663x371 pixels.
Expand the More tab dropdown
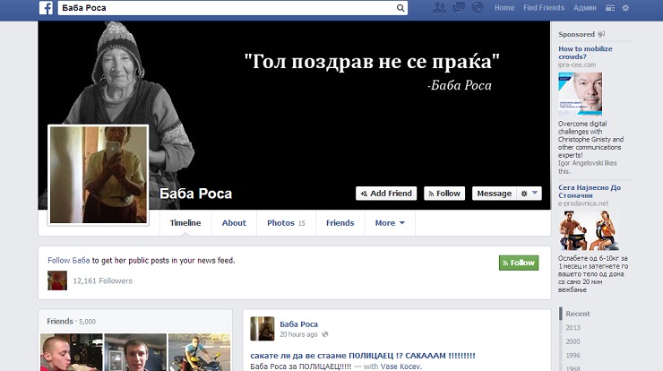tap(390, 223)
